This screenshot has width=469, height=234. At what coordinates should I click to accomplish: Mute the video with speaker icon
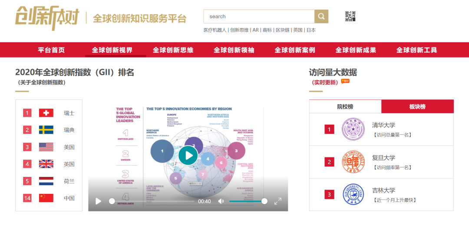pyautogui.click(x=221, y=201)
